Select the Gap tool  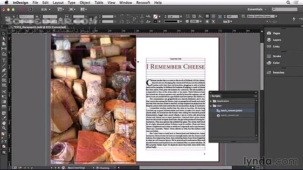click(x=4, y=49)
